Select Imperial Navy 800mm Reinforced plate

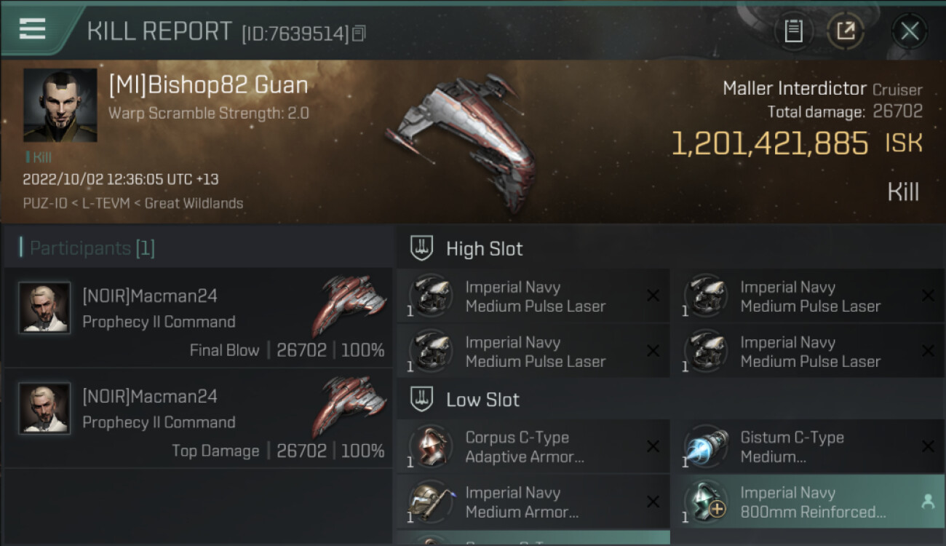pos(808,502)
